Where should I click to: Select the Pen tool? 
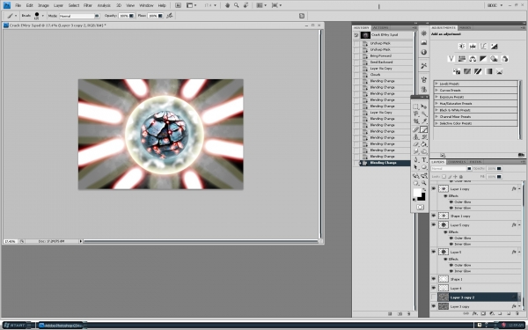(x=416, y=159)
